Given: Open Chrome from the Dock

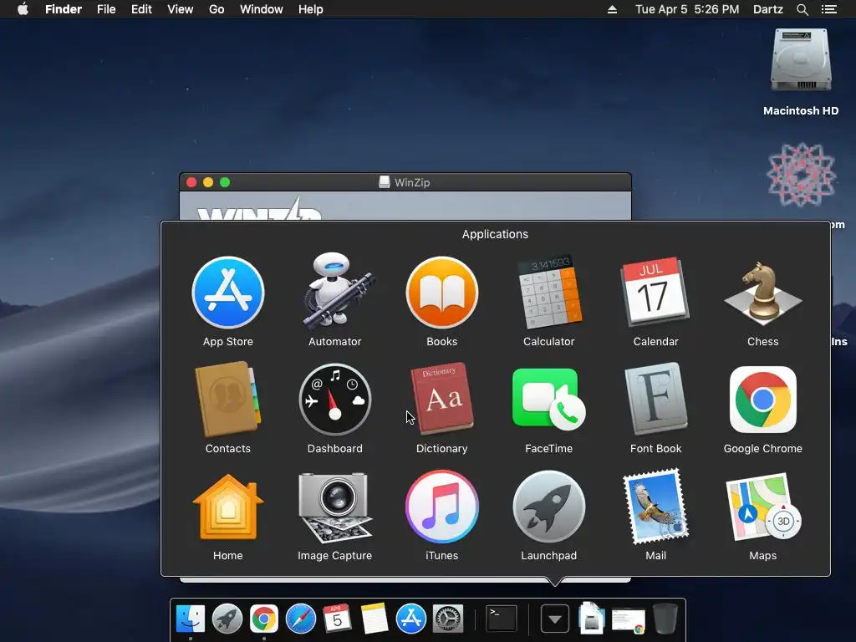Looking at the screenshot, I should click(263, 619).
